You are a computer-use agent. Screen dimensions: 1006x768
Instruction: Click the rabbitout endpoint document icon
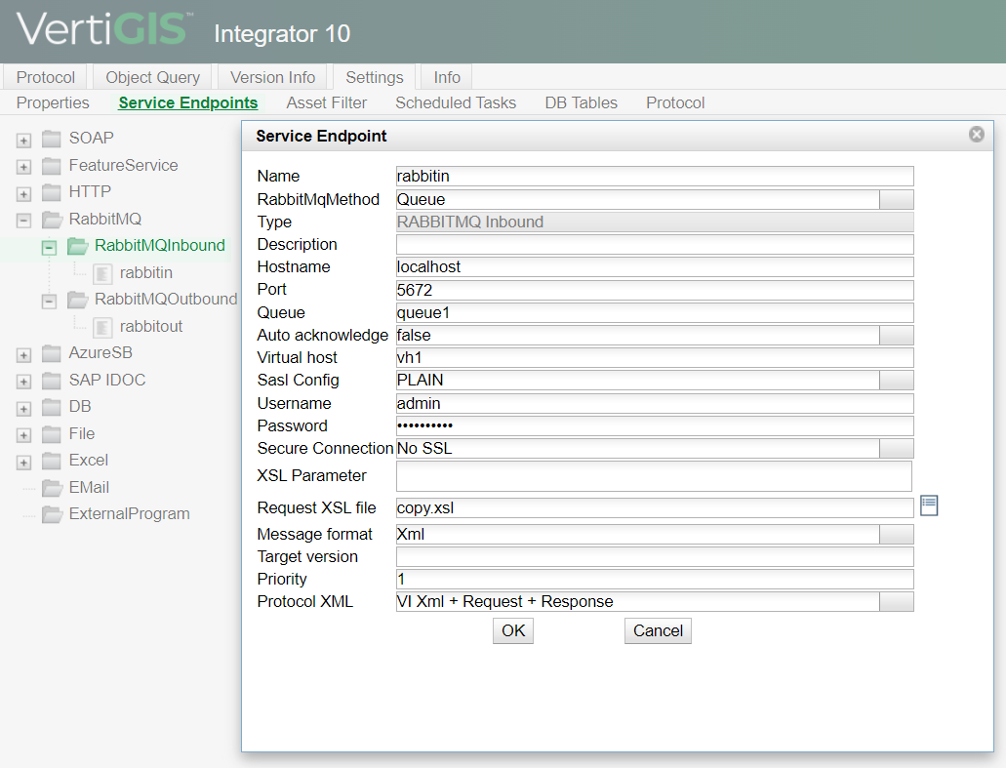point(102,327)
